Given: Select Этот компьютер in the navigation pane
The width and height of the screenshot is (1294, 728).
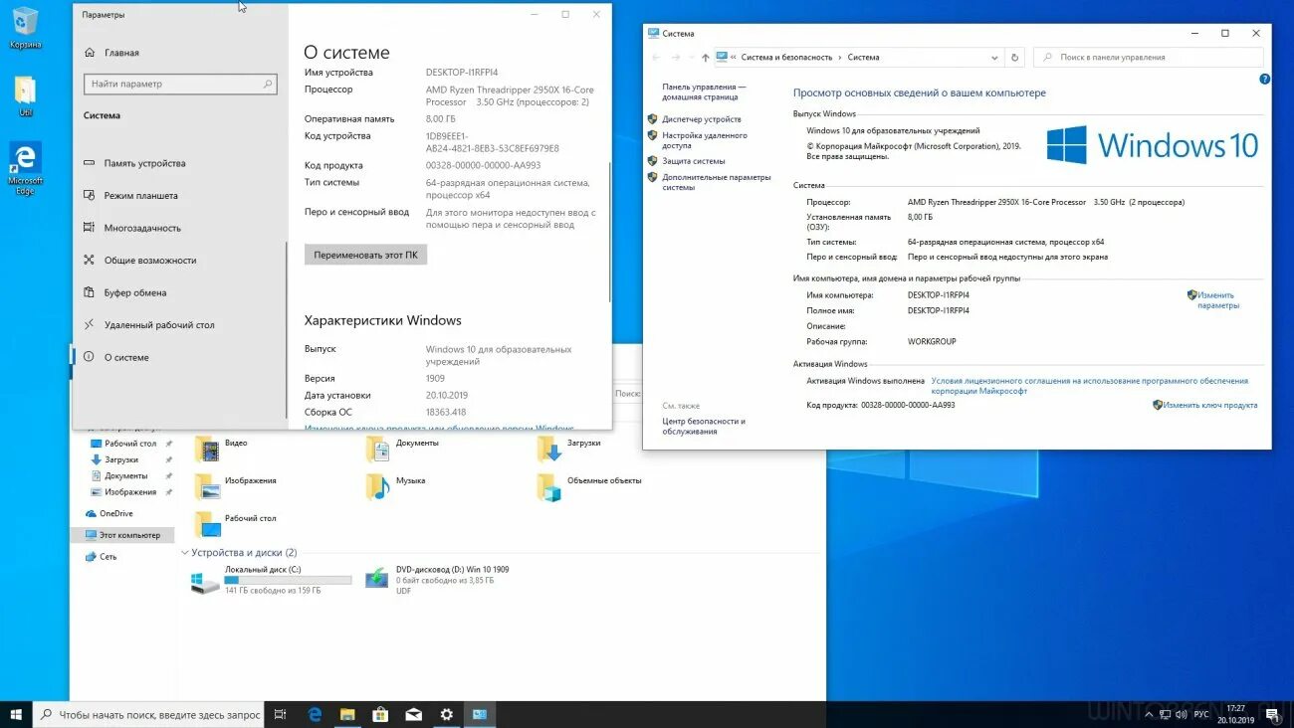Looking at the screenshot, I should click(123, 535).
